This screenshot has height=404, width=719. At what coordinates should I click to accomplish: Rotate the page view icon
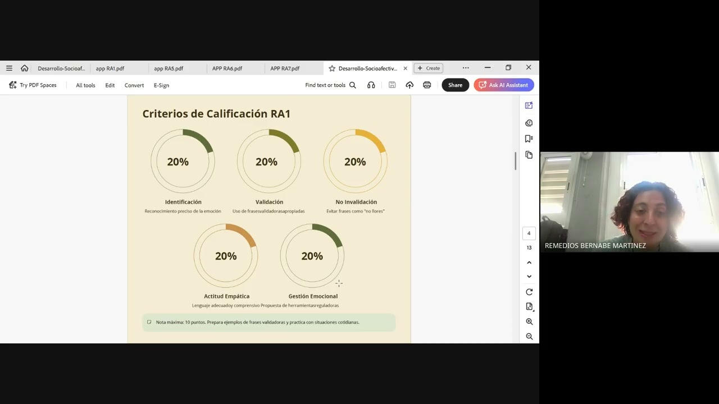click(x=529, y=292)
